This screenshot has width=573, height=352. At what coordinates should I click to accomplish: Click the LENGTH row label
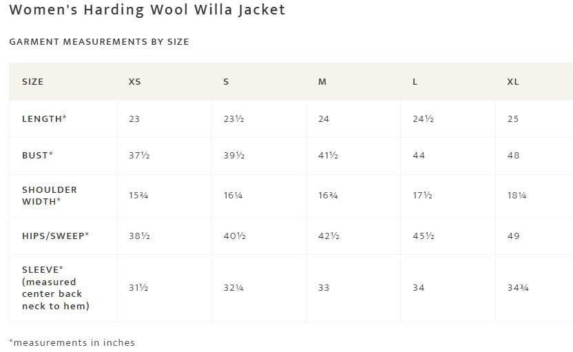point(44,119)
